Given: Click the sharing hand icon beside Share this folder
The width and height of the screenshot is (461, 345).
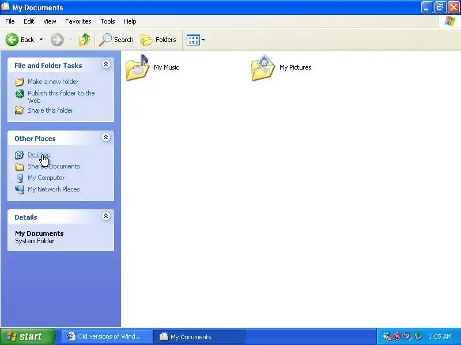Looking at the screenshot, I should (x=20, y=110).
